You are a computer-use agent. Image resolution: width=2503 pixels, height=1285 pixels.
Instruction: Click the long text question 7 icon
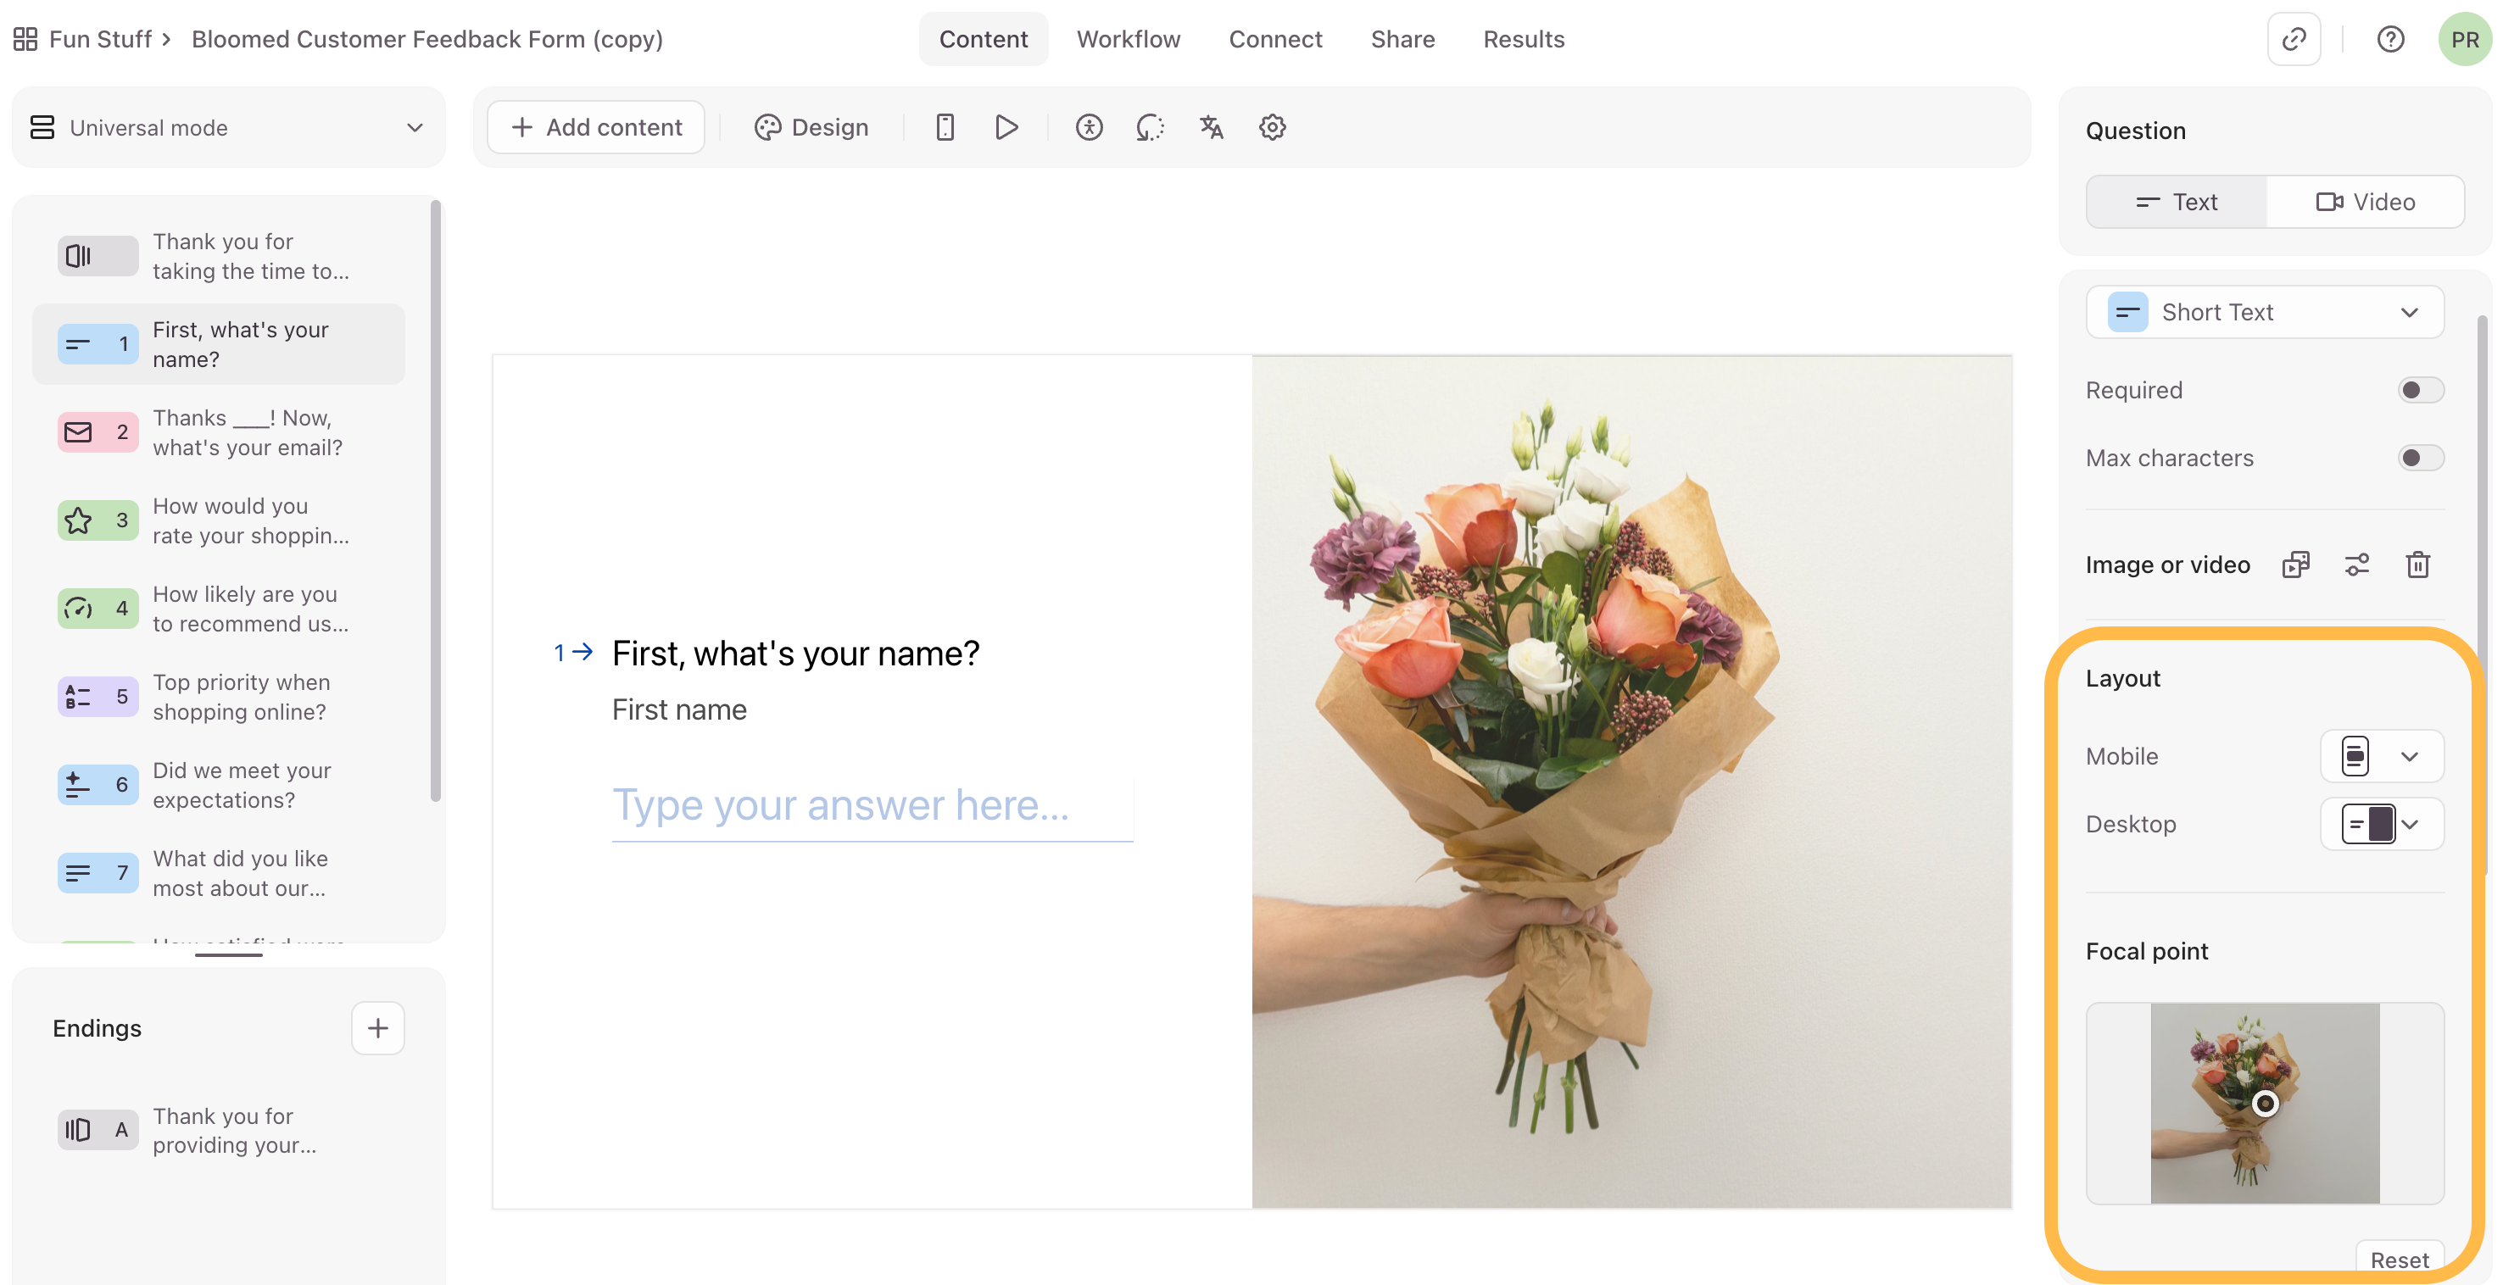98,873
